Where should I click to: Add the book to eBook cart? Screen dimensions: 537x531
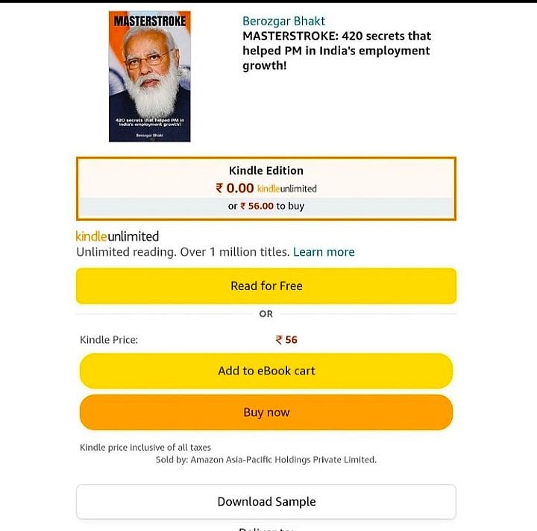[266, 371]
